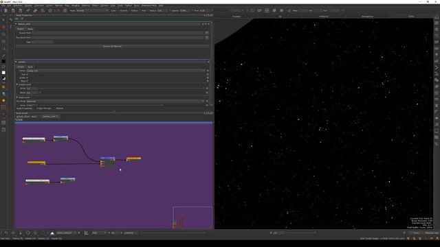The width and height of the screenshot is (440, 247).
Task: Collapse the Output Levels group
Action: pos(17,84)
